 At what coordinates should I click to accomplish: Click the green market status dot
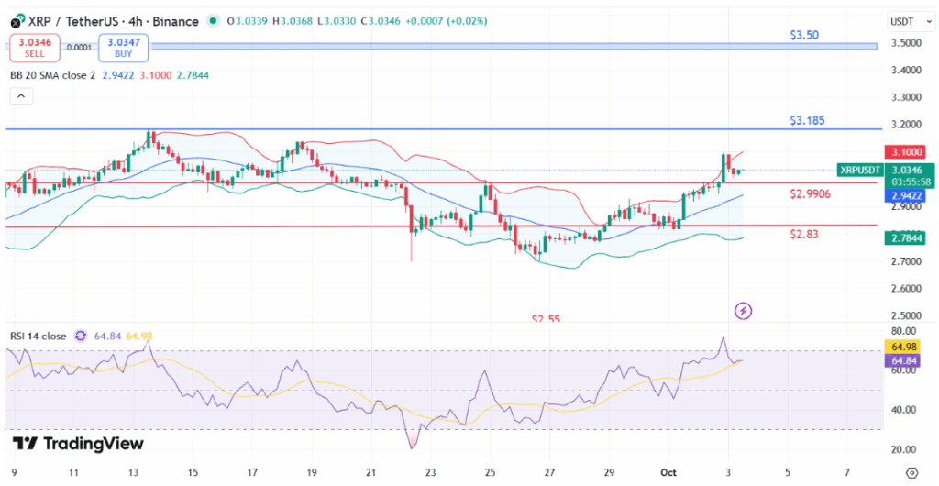214,20
